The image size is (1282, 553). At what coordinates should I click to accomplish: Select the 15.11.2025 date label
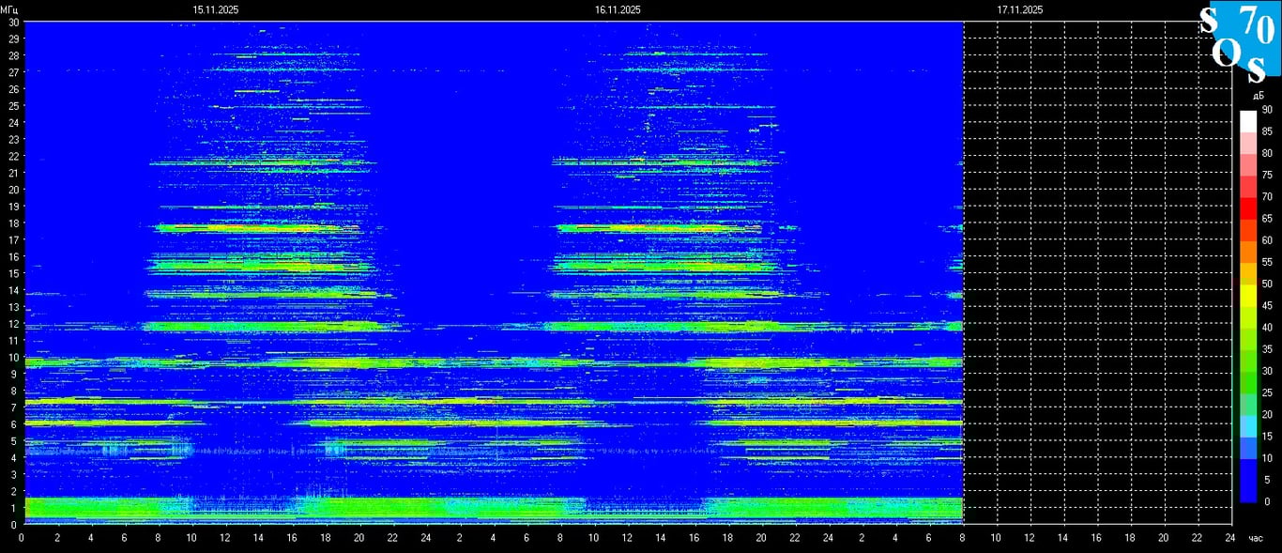[216, 9]
